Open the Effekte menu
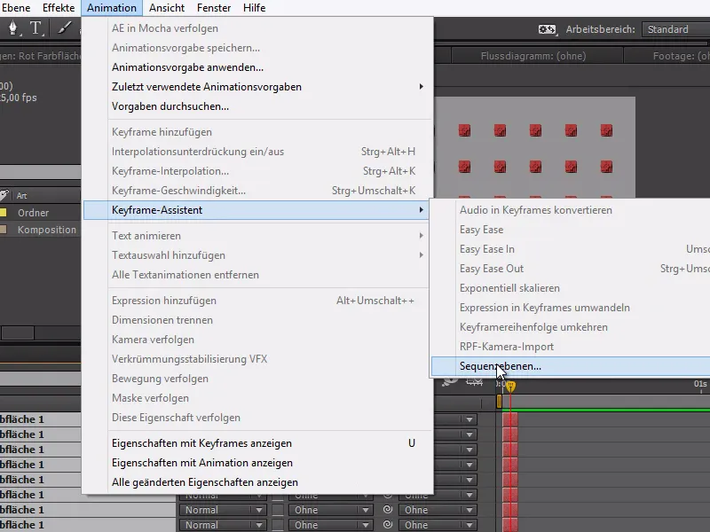Screen dimensions: 710x532 tap(59, 8)
